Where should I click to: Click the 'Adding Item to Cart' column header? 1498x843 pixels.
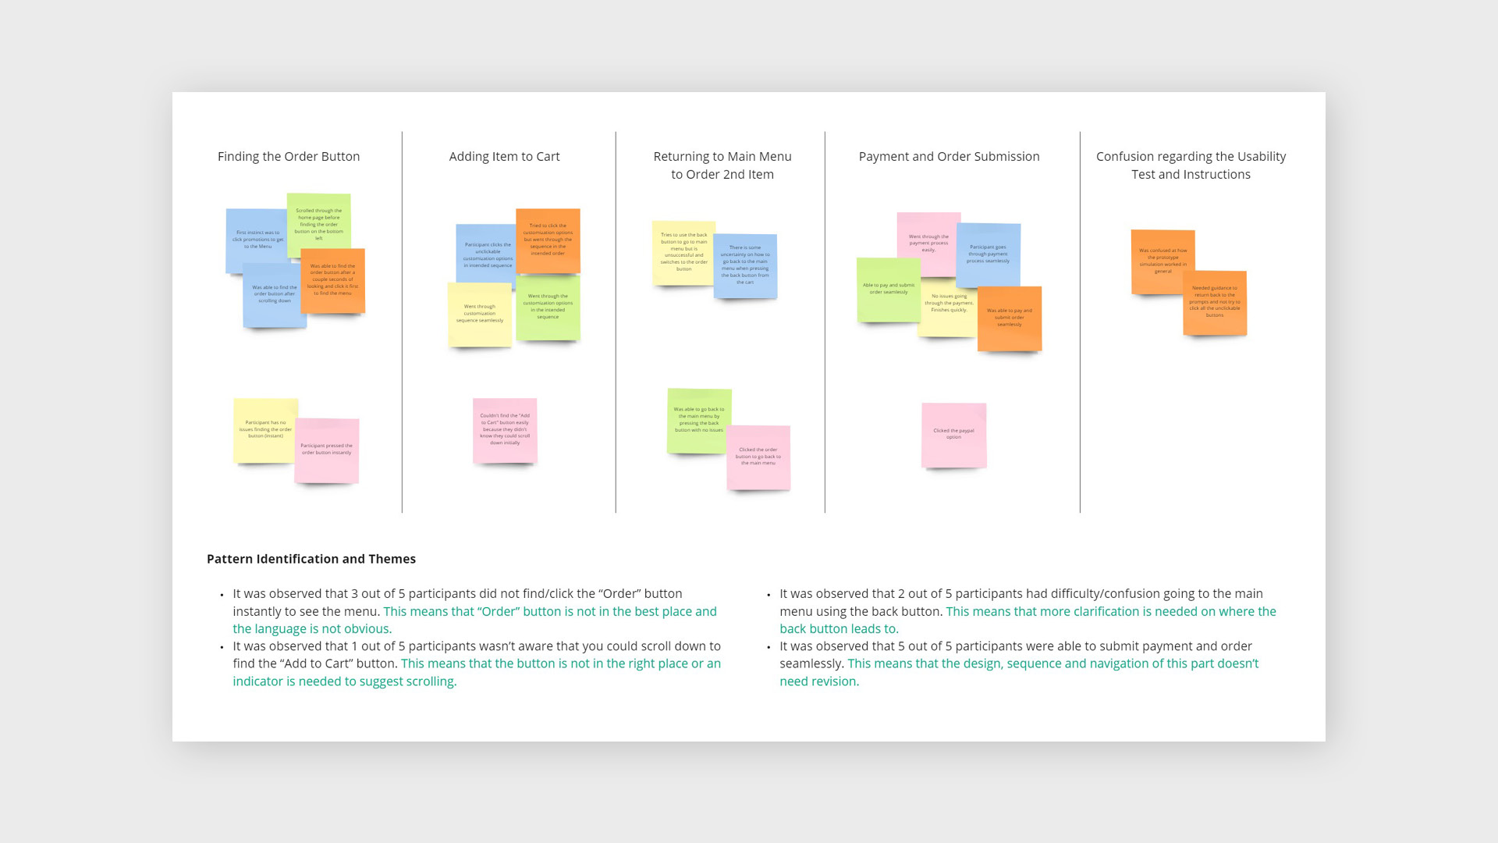click(504, 155)
